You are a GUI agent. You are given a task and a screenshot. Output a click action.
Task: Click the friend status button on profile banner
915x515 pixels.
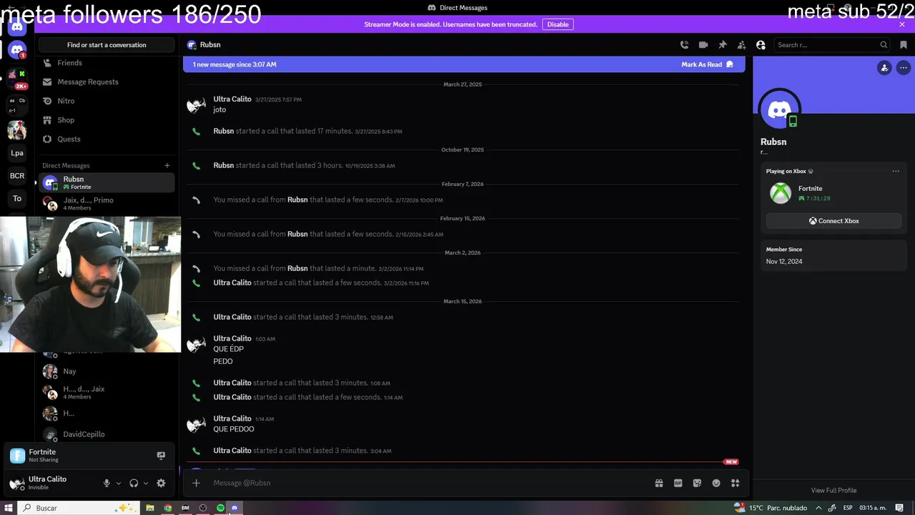pyautogui.click(x=884, y=68)
